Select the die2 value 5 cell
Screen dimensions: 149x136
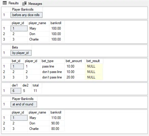point(26,91)
